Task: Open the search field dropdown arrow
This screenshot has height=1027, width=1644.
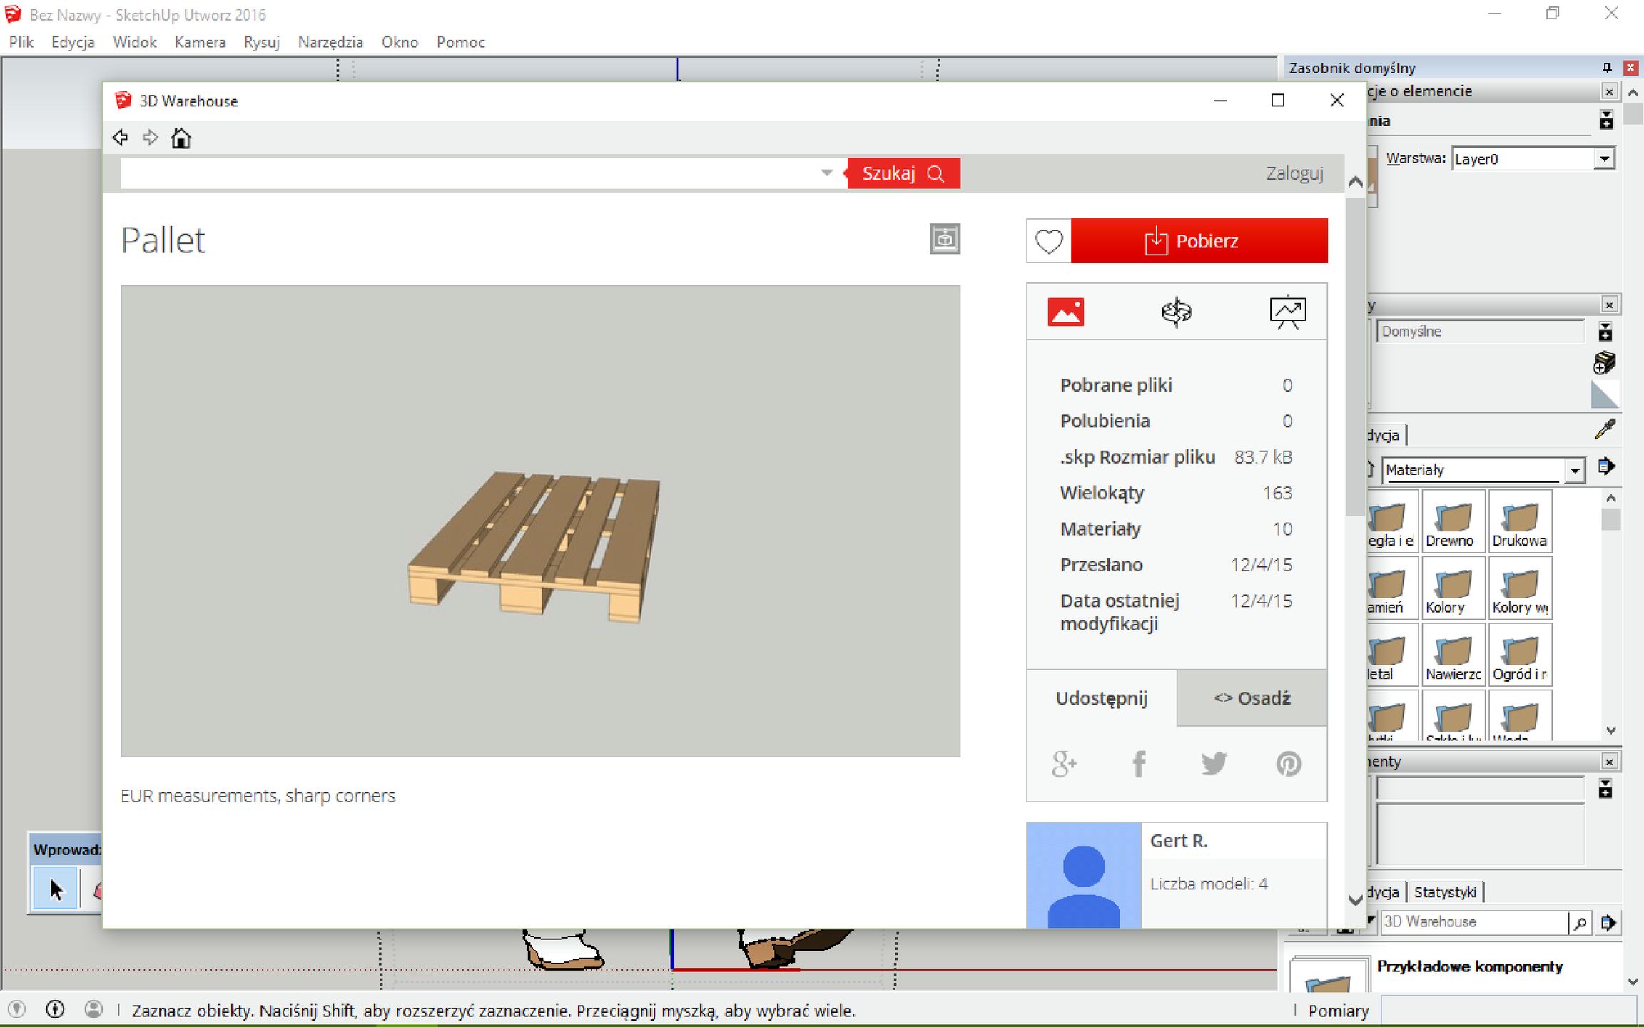Action: tap(826, 173)
